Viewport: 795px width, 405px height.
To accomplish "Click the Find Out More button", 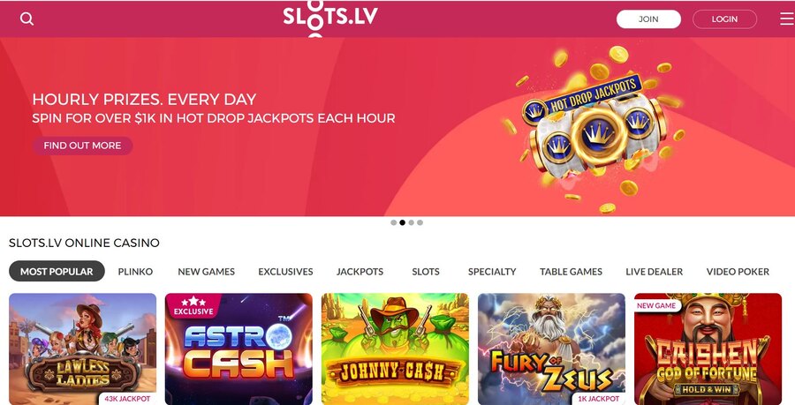I will coord(83,146).
